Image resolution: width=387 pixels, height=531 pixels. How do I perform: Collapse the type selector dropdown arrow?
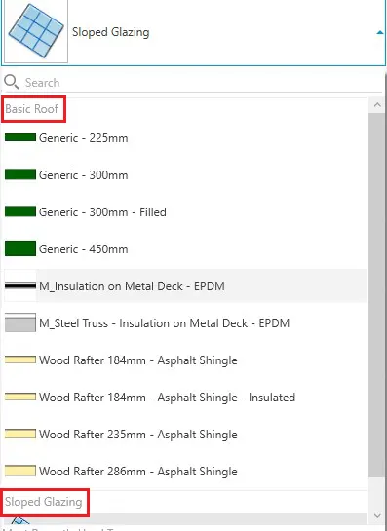pyautogui.click(x=380, y=32)
